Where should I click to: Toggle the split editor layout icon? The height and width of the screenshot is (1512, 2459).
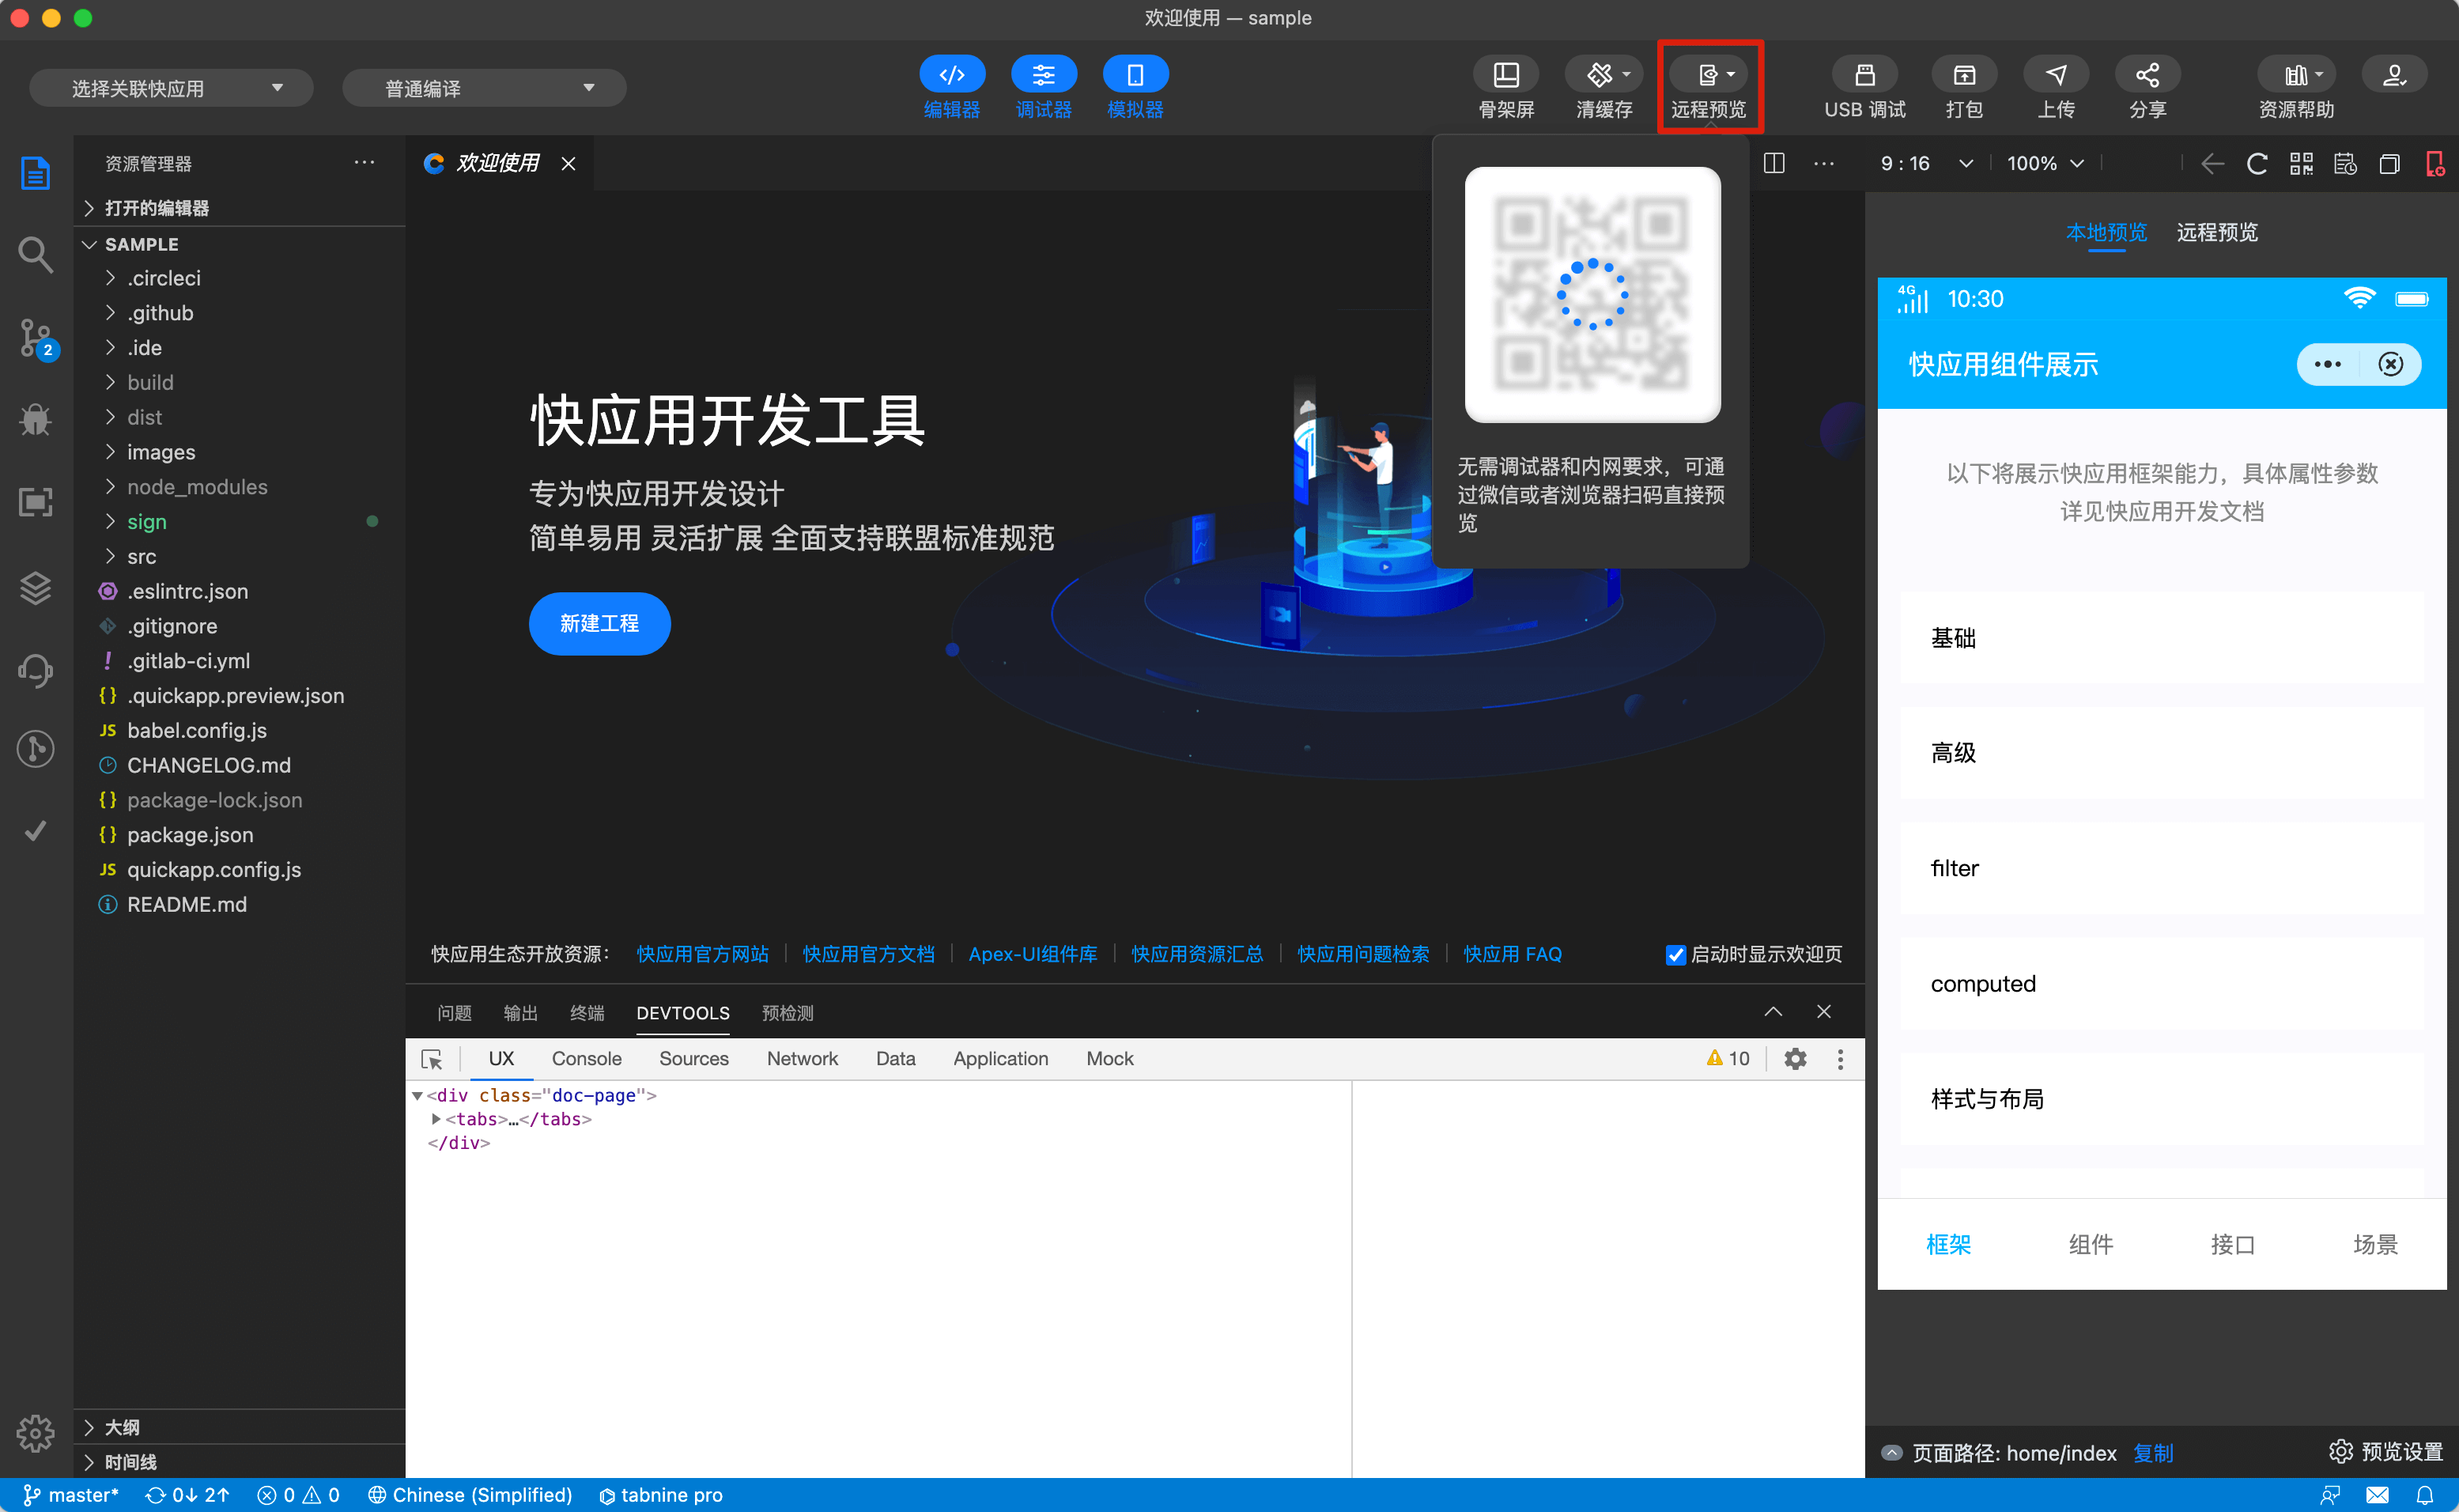(1774, 163)
